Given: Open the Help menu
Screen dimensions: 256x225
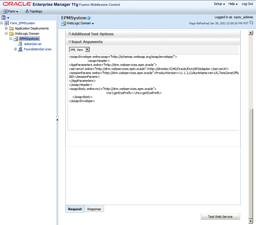Looking at the screenshot, I should 233,4.
